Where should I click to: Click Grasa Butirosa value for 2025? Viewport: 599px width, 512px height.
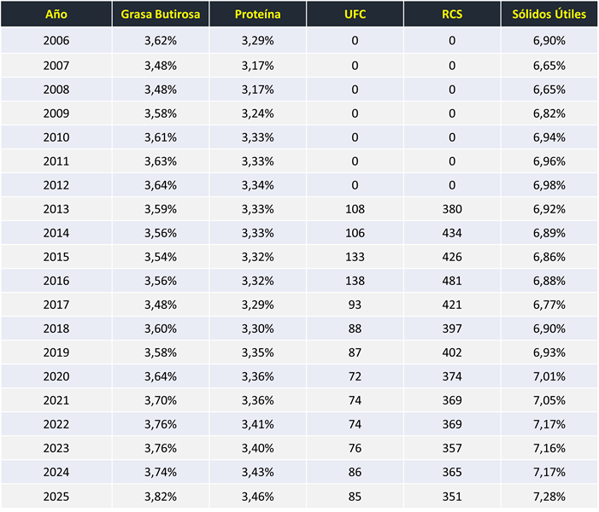pyautogui.click(x=161, y=496)
